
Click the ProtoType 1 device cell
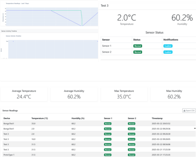point(9,155)
